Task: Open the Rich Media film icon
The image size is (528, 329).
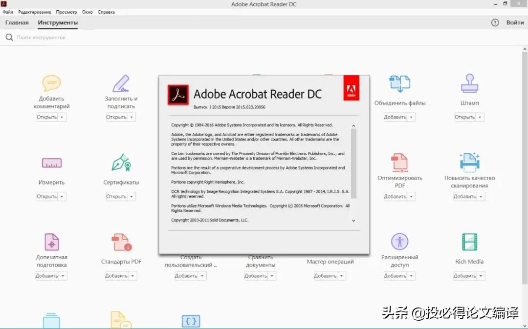Action: (469, 242)
